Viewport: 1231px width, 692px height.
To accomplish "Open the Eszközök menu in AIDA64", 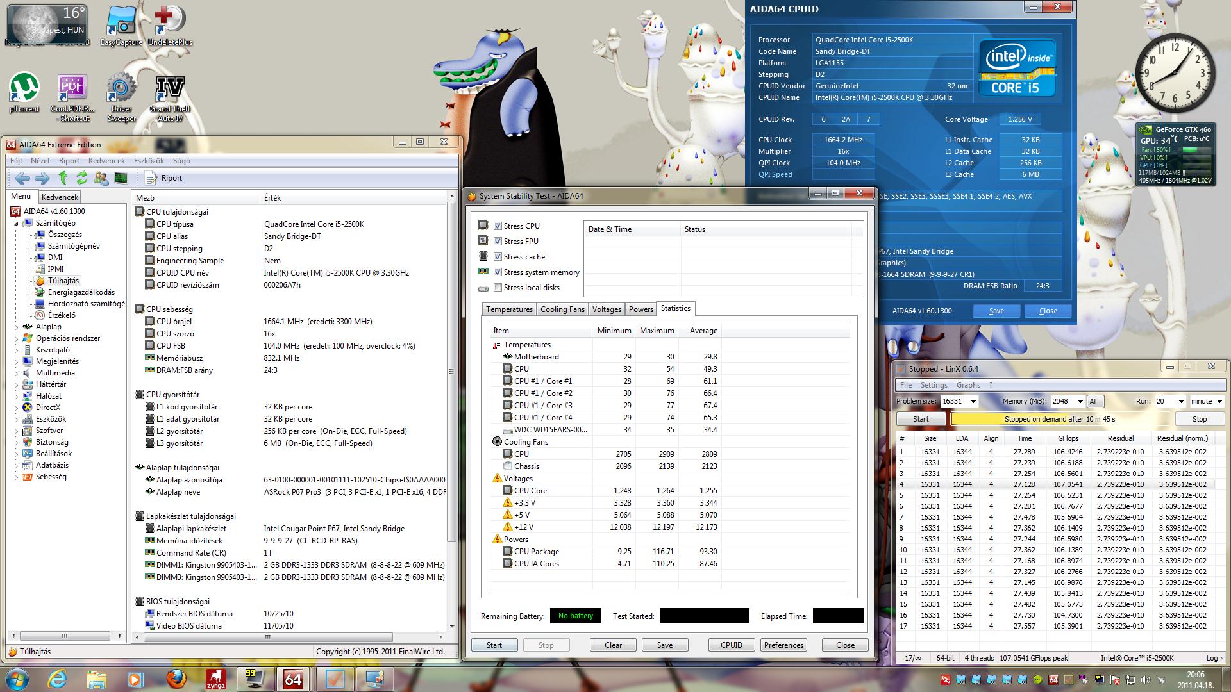I will (x=149, y=161).
